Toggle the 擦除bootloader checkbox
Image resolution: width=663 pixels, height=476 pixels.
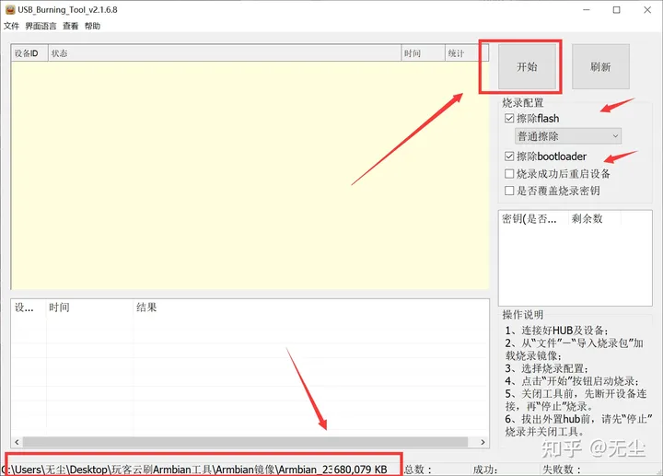[510, 157]
